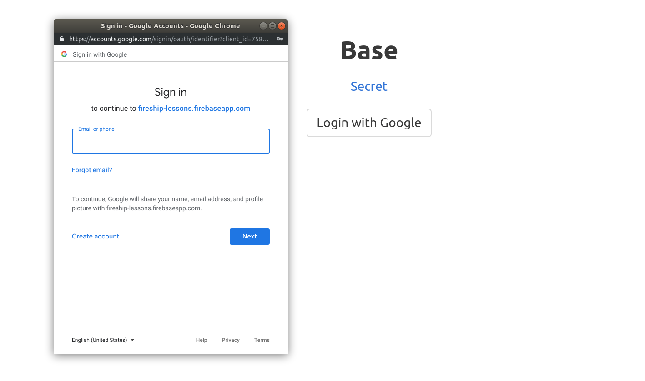Click the maximize icon on the Chrome popup
The height and width of the screenshot is (381, 645).
click(272, 26)
